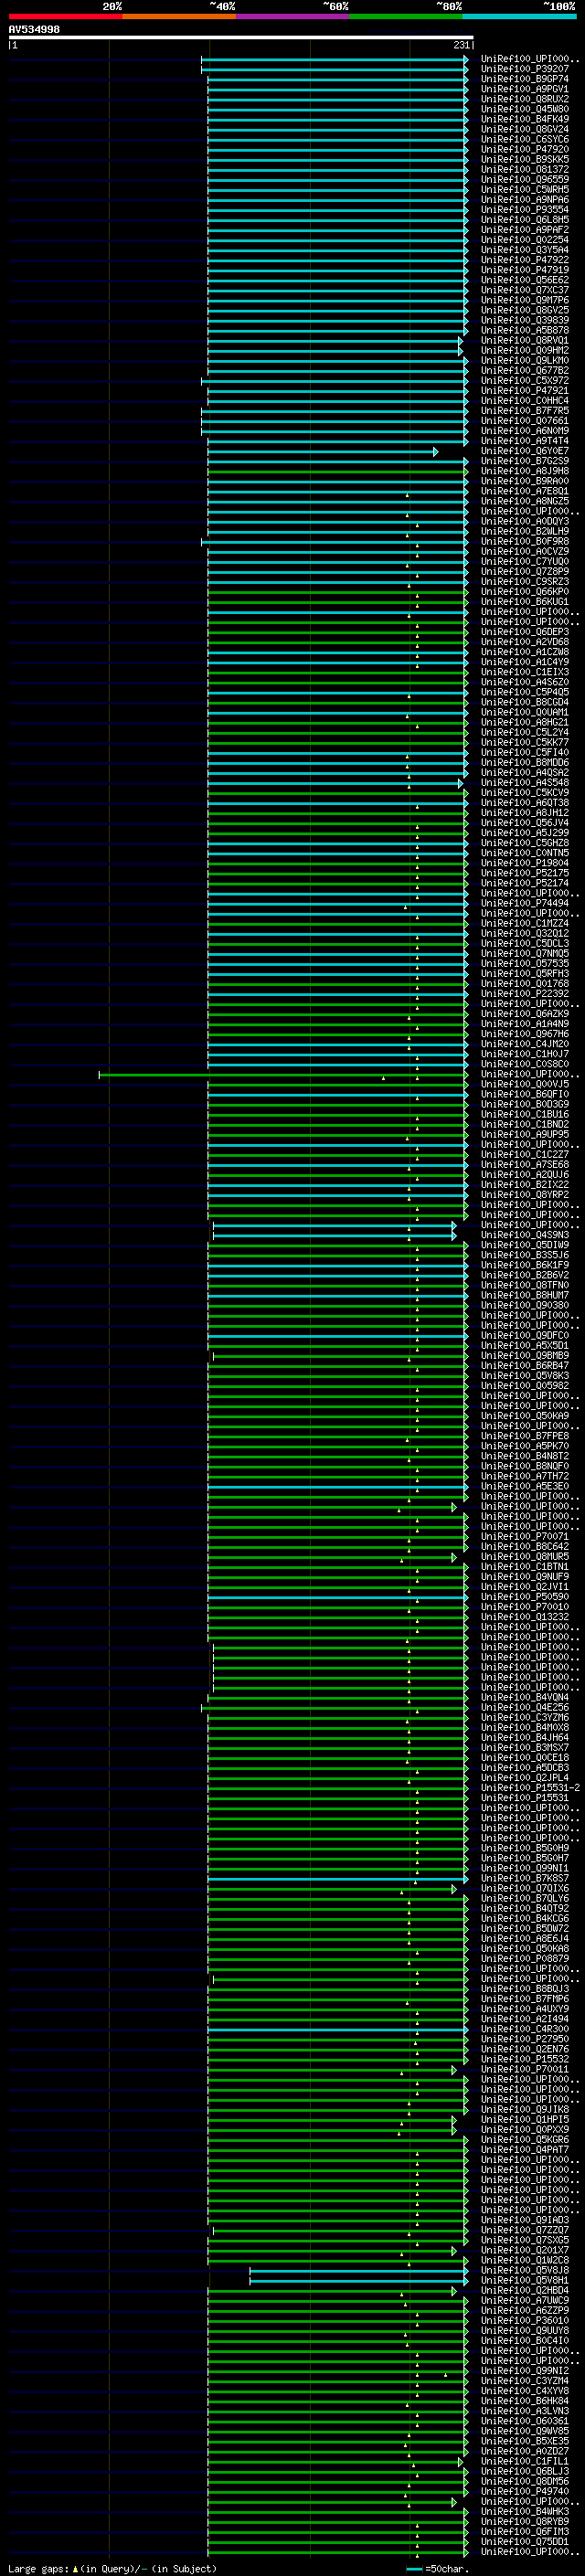Click the =50char scale legend
This screenshot has width=585, height=2576.
pos(438,2569)
